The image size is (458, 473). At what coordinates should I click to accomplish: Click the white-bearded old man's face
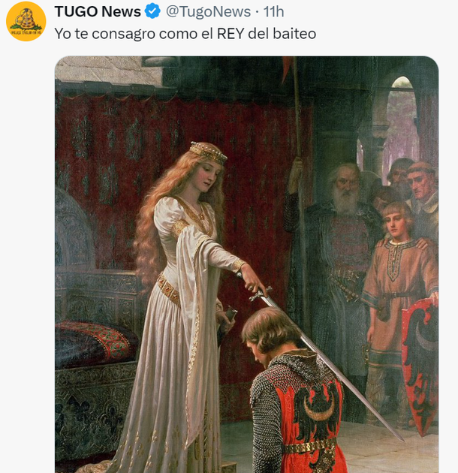345,188
